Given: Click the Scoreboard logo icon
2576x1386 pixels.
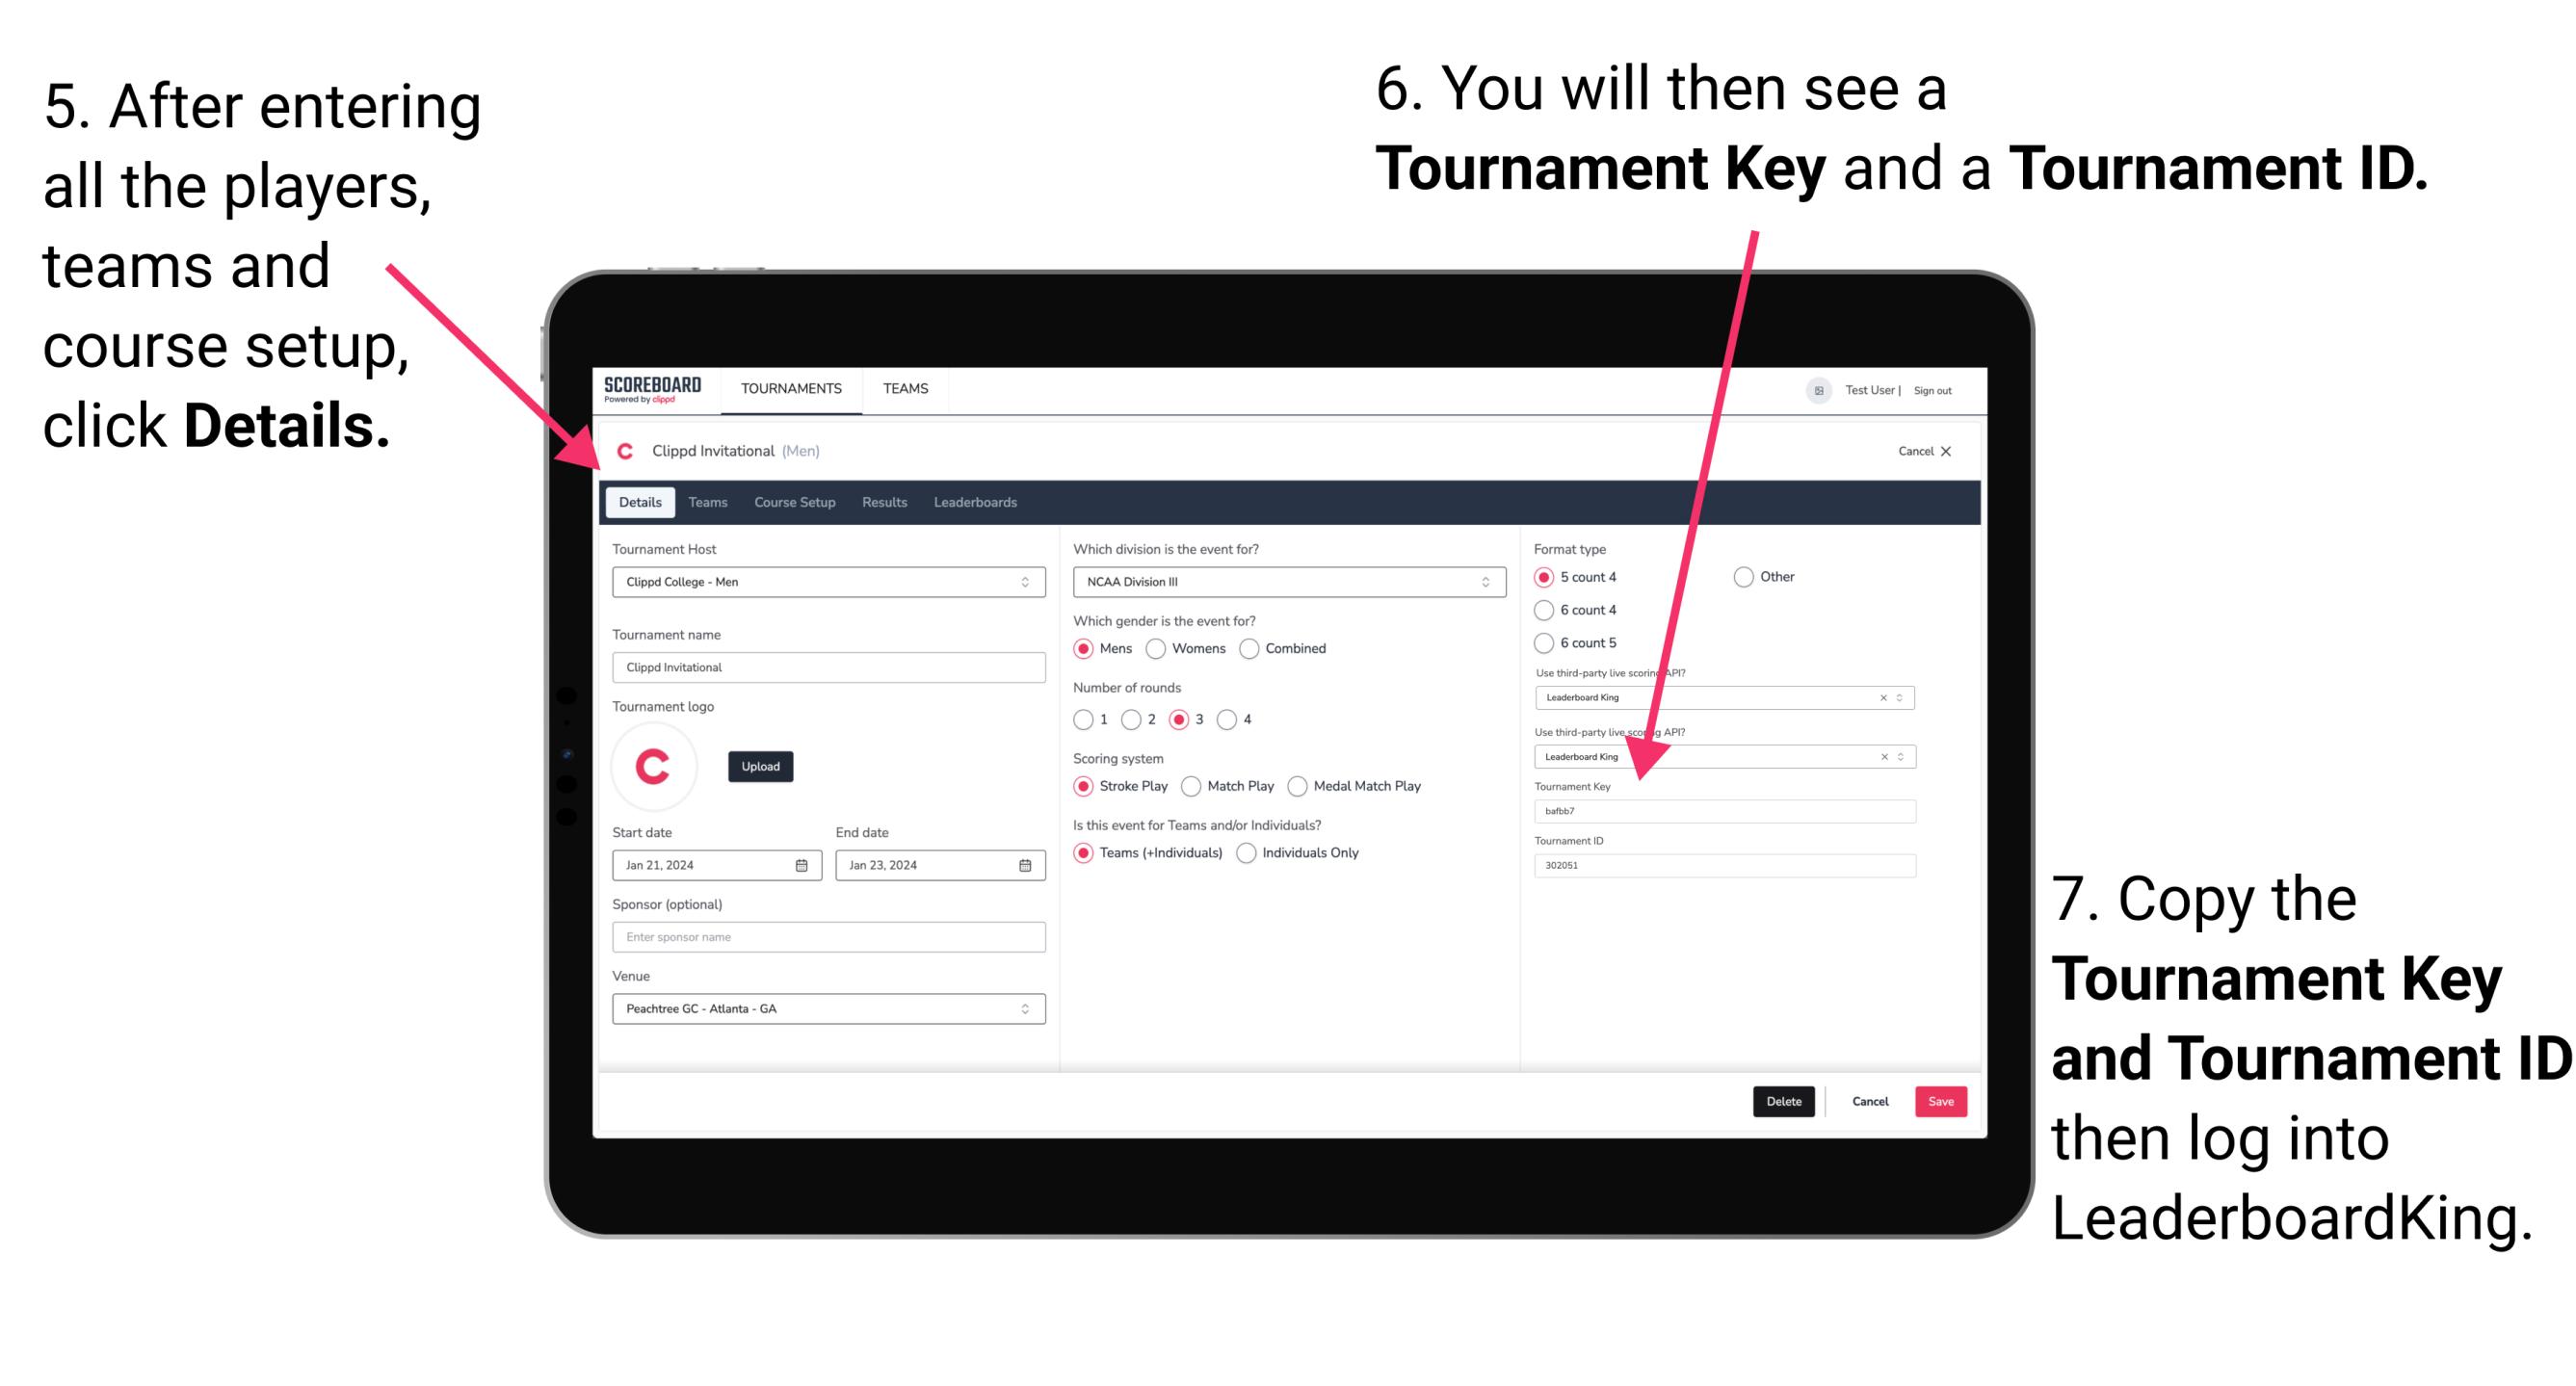Looking at the screenshot, I should (x=655, y=389).
